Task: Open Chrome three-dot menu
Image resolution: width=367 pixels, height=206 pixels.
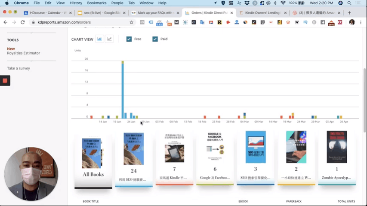Action: [361, 22]
